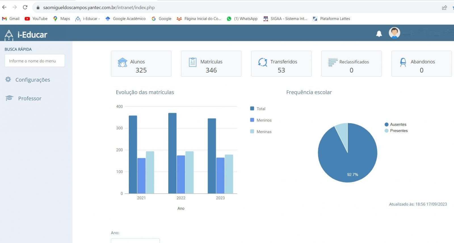Reload the page with the browser refresh button
Screen dimensions: 454x243
pos(25,7)
